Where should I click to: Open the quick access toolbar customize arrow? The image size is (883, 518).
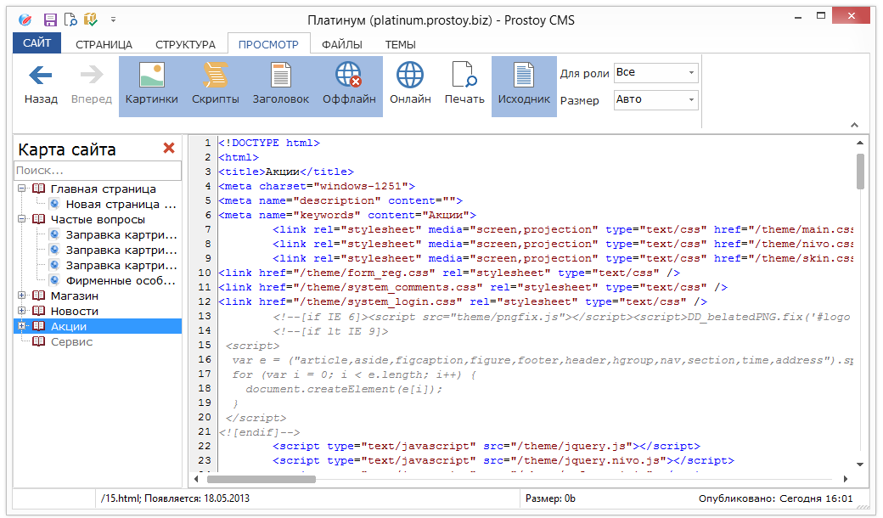pos(113,20)
